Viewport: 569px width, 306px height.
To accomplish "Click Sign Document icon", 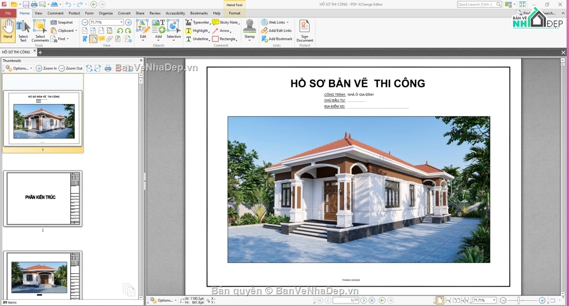I will (304, 26).
